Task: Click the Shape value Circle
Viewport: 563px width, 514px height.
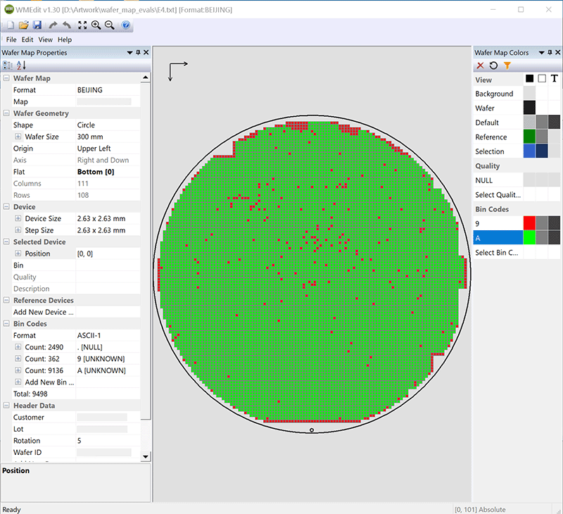Action: tap(86, 125)
